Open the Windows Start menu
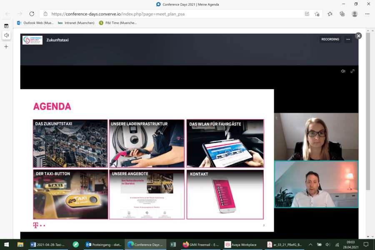The height and width of the screenshot is (250, 375). click(x=6, y=245)
